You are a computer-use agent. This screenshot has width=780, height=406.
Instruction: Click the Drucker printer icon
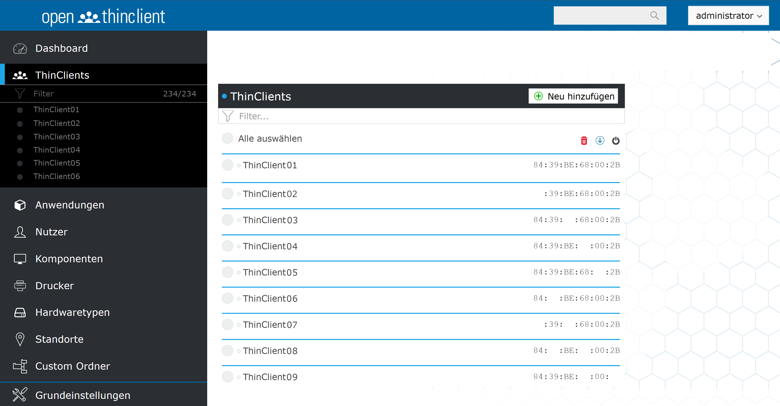(x=20, y=285)
